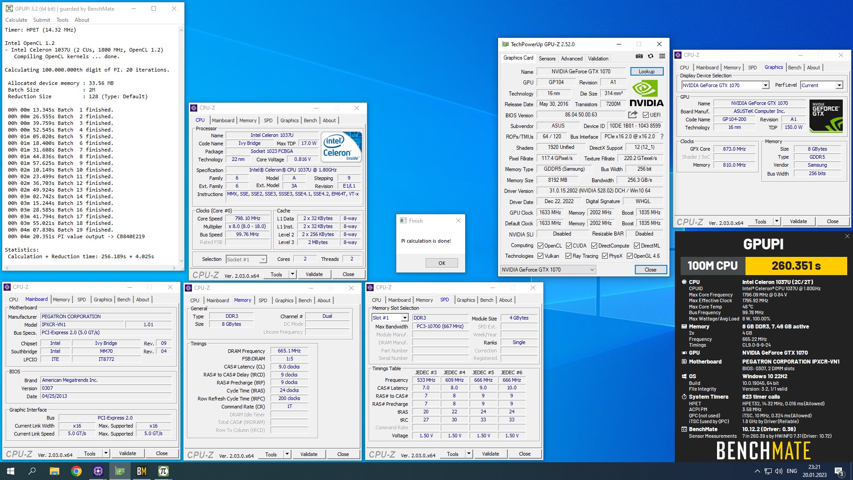Open network tray icon
853x480 pixels.
[x=768, y=471]
